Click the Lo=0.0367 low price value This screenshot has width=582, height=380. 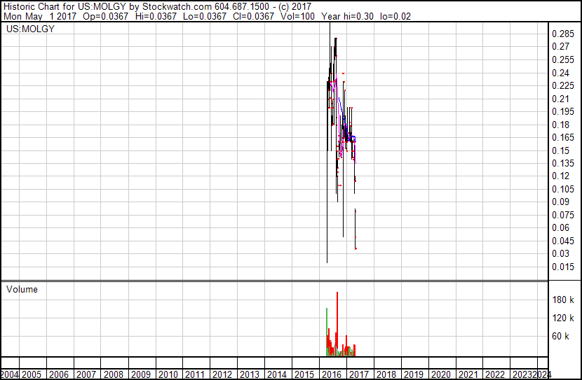click(x=205, y=16)
